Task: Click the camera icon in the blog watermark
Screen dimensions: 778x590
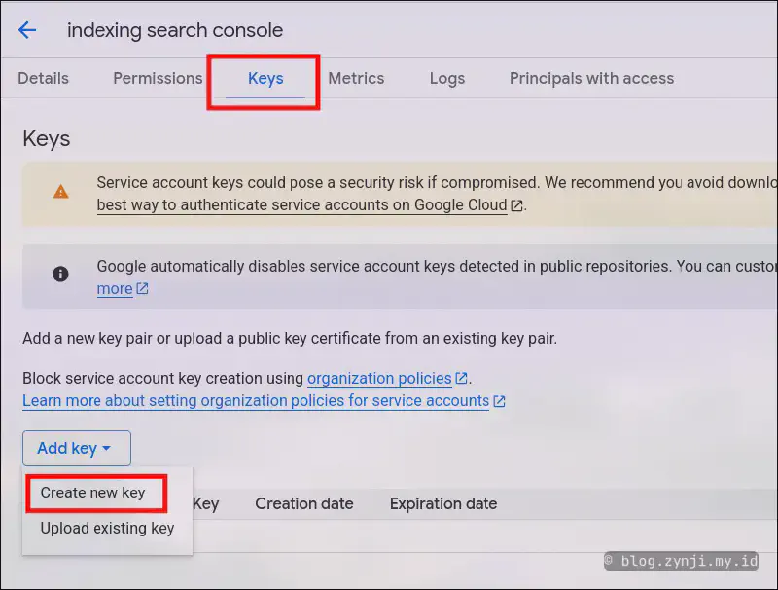Action: point(608,562)
